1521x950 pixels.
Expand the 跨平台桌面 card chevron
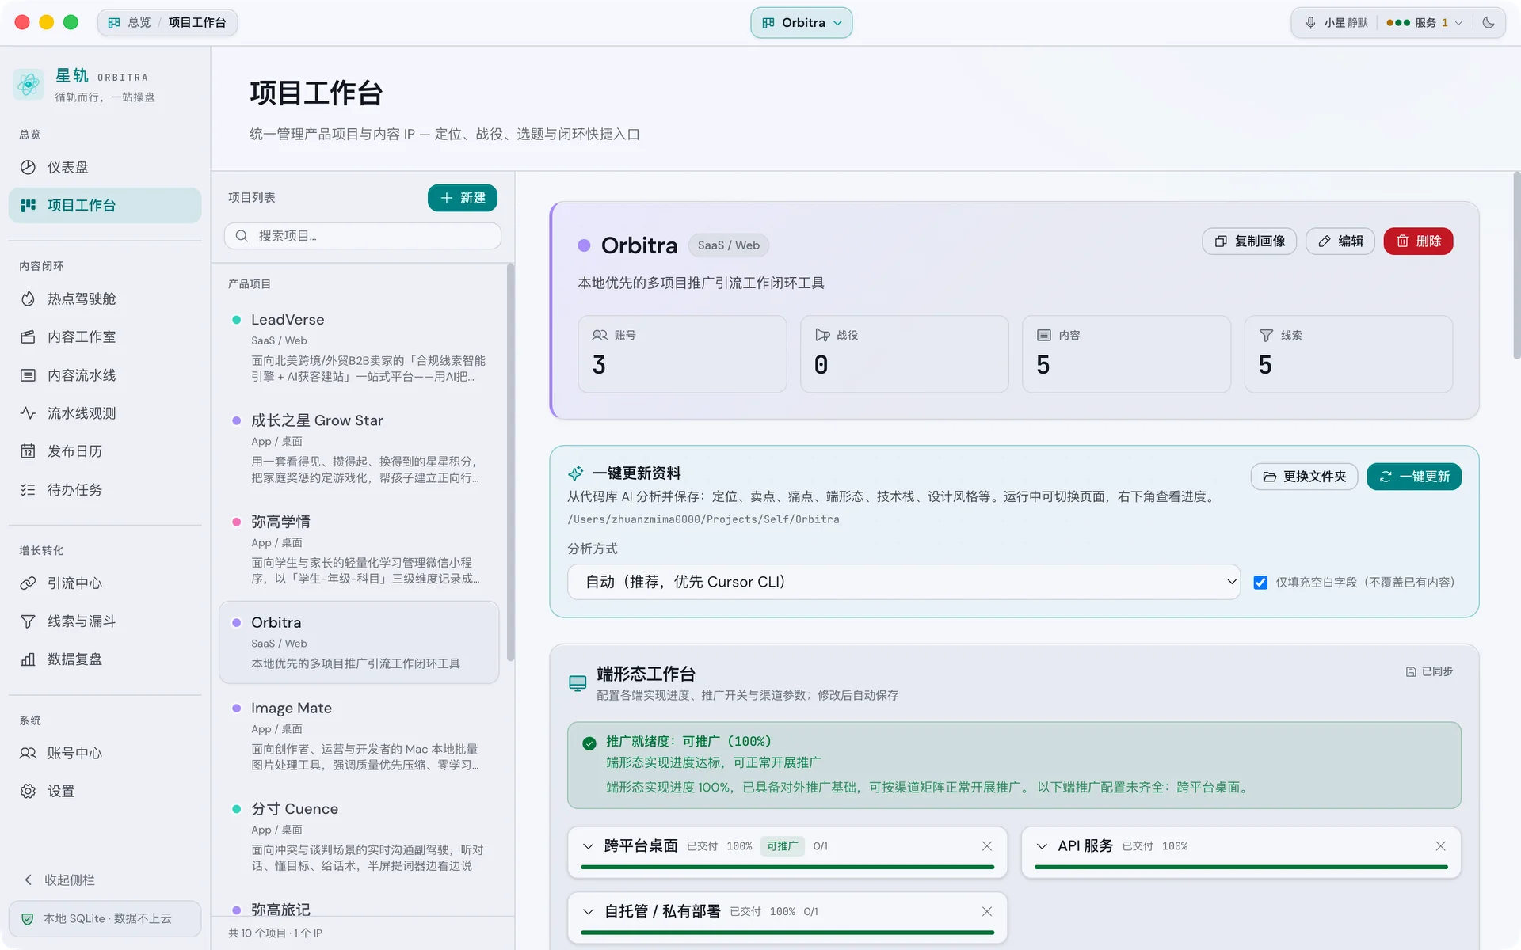(588, 846)
